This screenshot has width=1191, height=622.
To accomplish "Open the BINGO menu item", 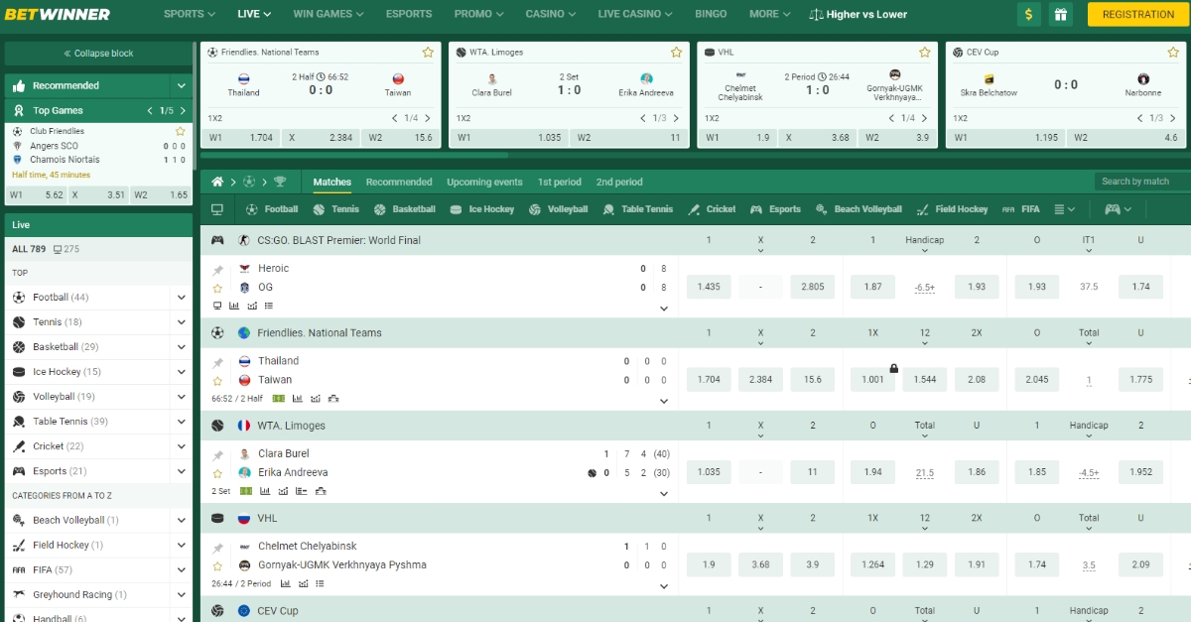I will tap(711, 14).
